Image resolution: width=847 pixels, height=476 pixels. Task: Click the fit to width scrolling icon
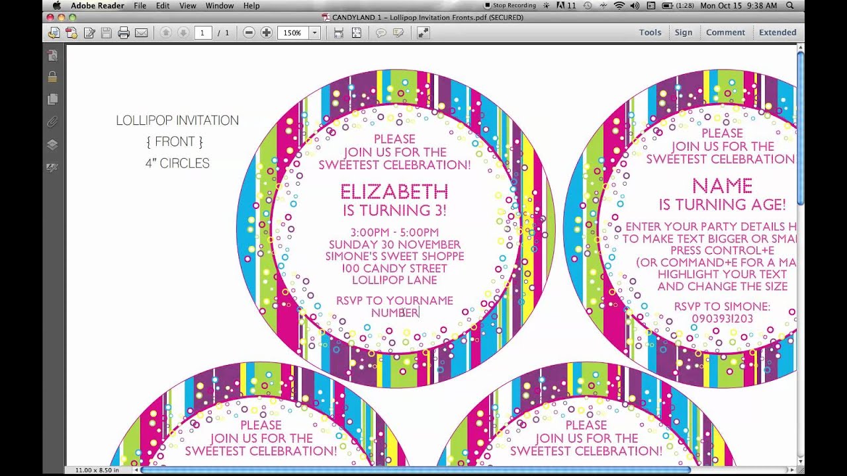(x=338, y=32)
